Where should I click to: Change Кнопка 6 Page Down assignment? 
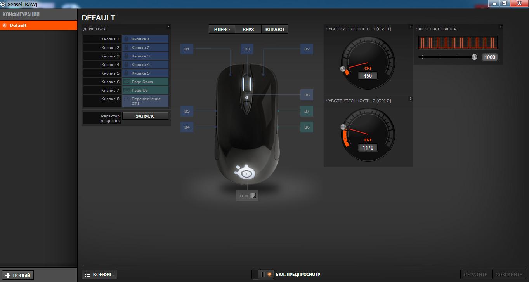145,82
